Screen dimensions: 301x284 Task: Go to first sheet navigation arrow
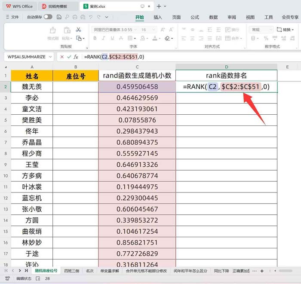pos(6,271)
